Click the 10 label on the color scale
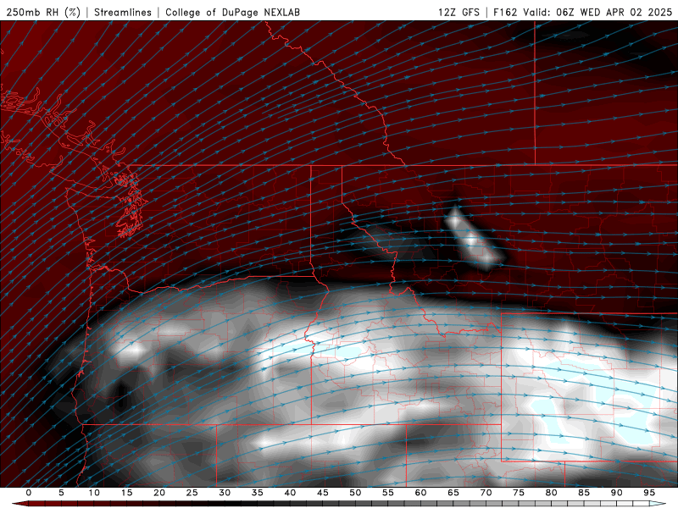This screenshot has width=678, height=508. [94, 493]
